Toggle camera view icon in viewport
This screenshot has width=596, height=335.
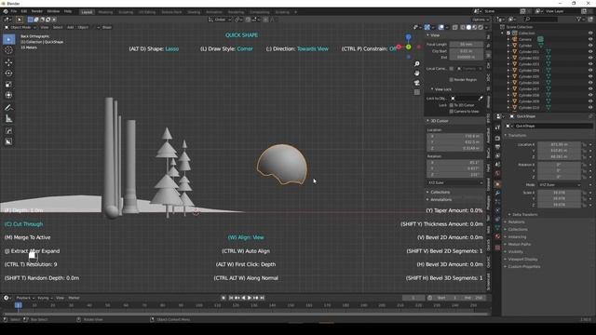(x=417, y=83)
